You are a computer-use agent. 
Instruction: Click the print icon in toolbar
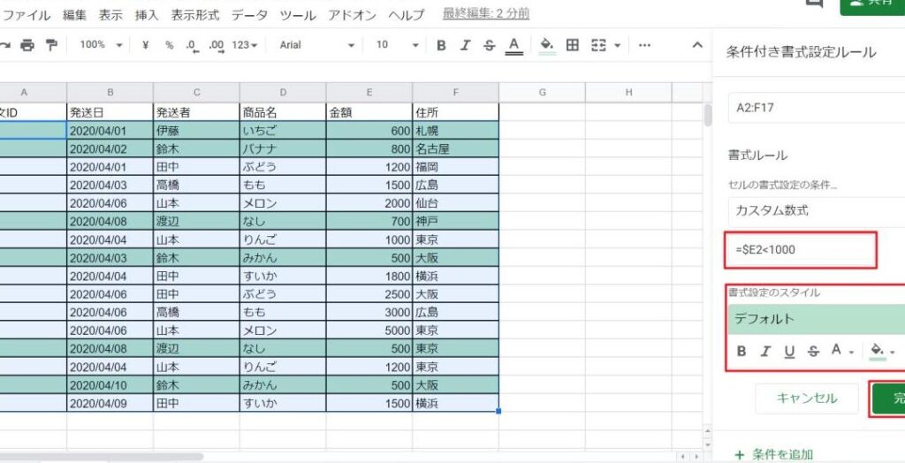tap(27, 45)
